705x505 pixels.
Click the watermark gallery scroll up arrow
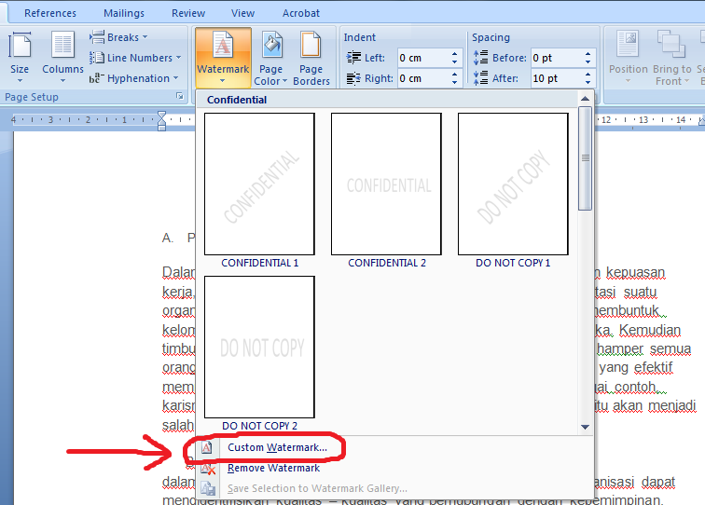pos(585,99)
